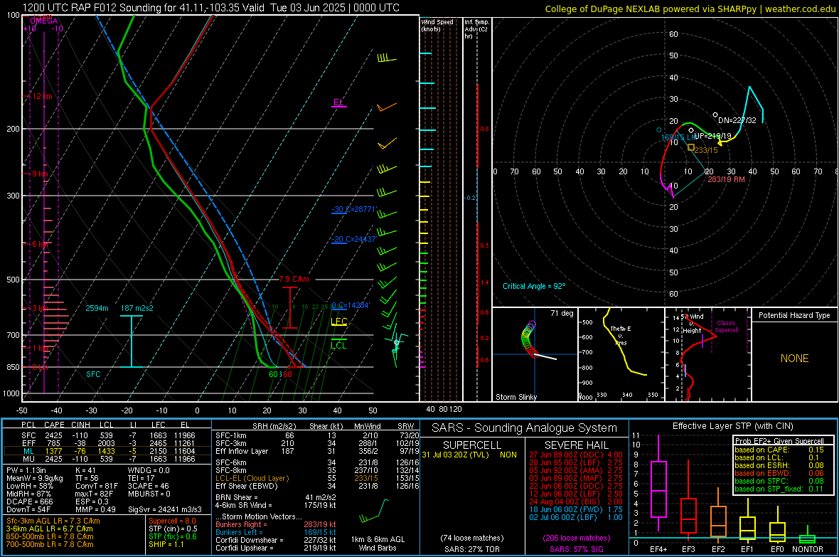The image size is (839, 557).
Task: Select the magenta EF4+ box plot
Action: tap(658, 489)
